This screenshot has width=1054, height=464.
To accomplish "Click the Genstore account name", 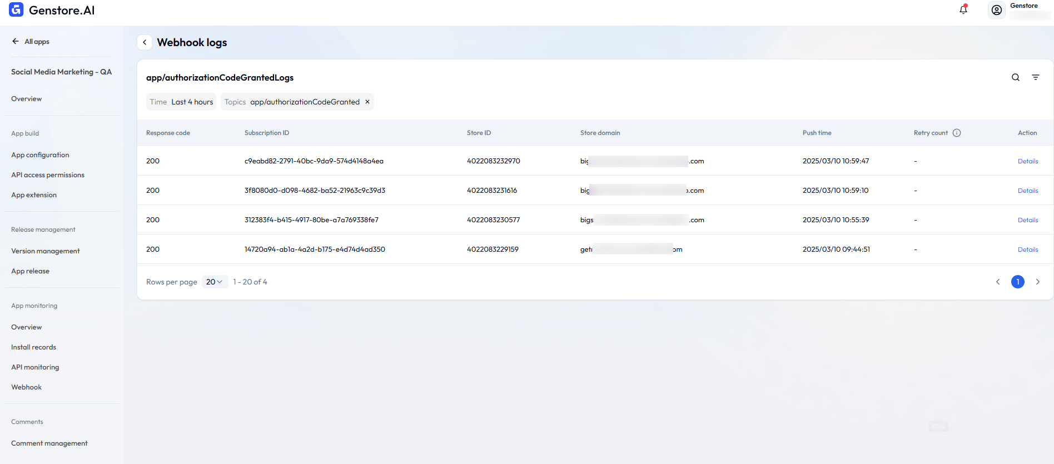I will tap(1023, 6).
